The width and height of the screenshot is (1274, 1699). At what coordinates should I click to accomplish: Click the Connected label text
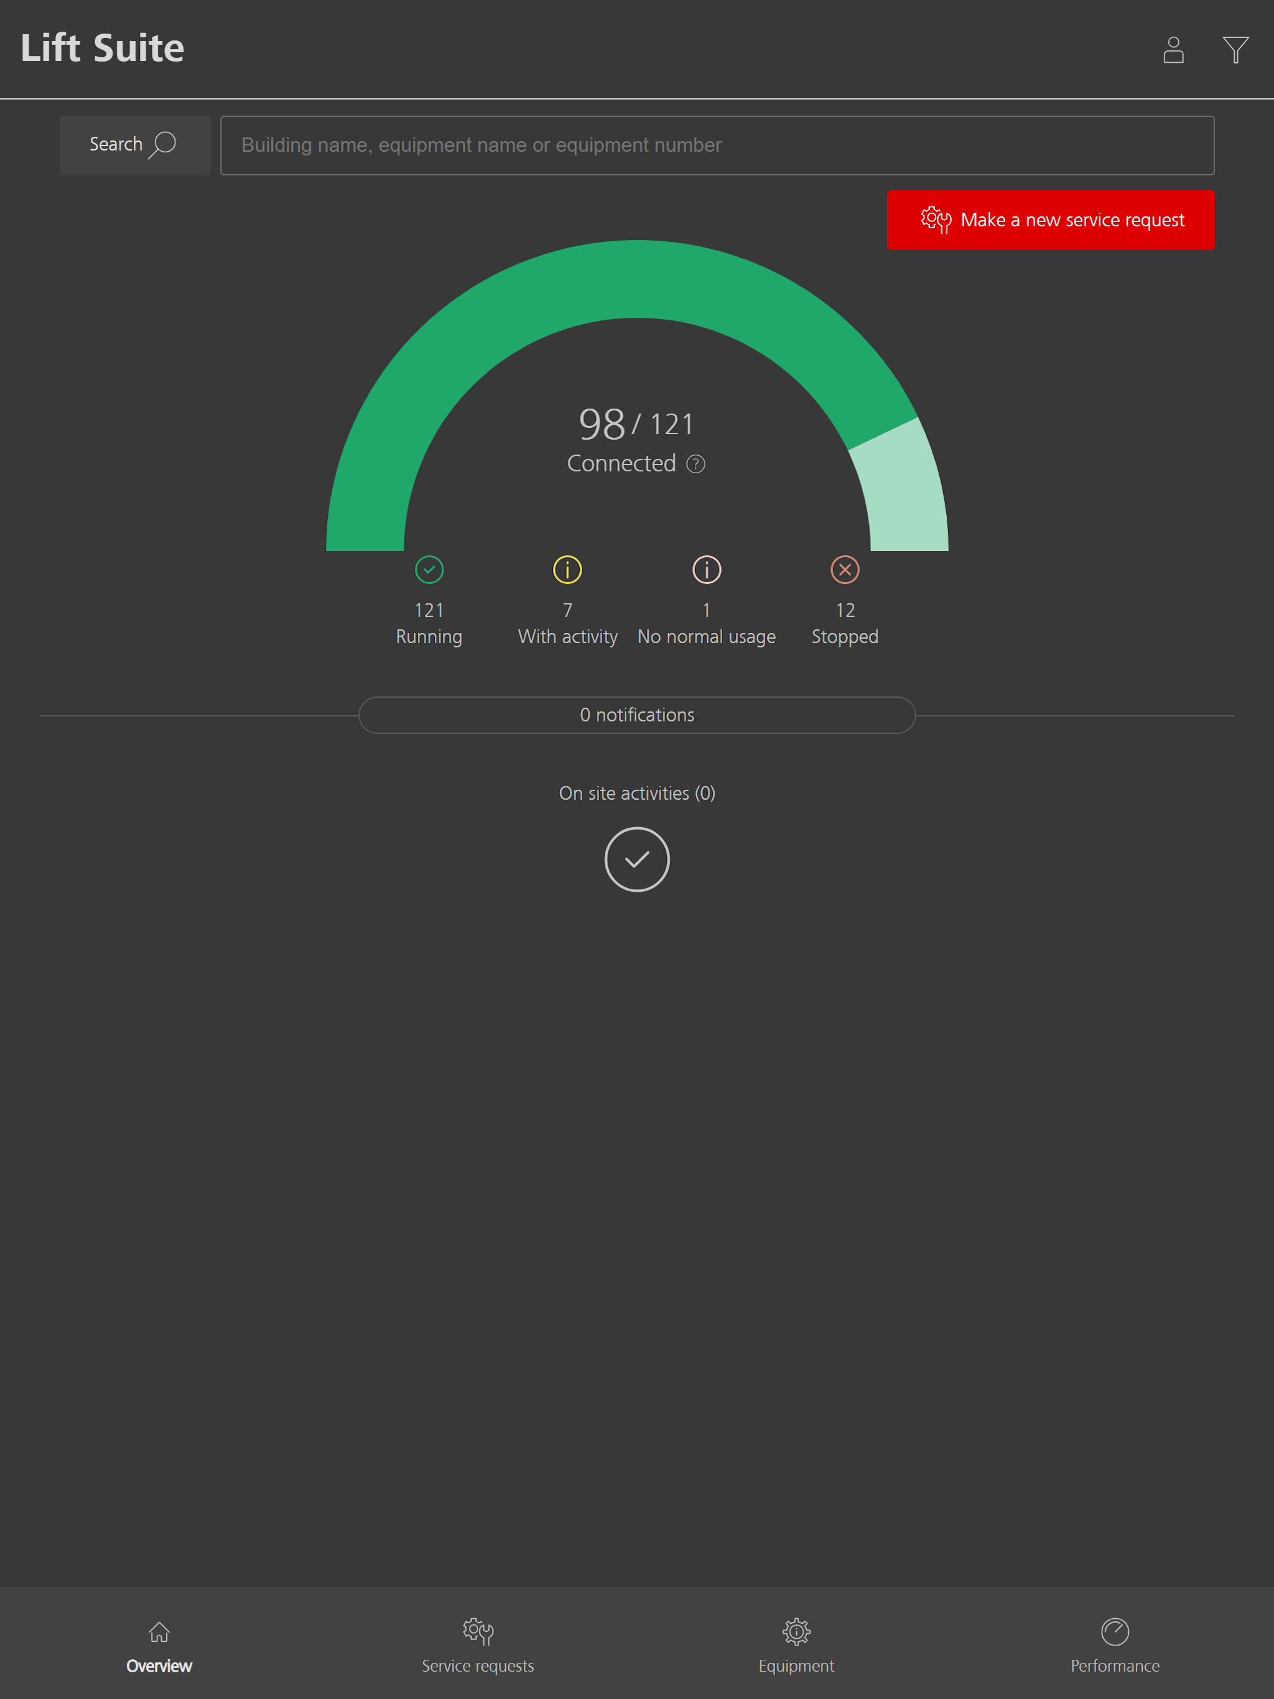[621, 464]
